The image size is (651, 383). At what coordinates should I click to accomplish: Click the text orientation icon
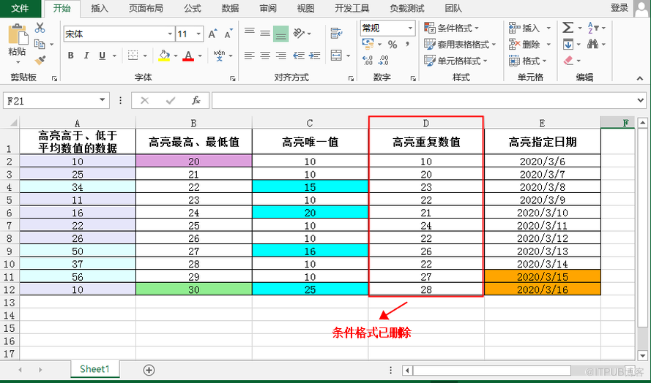(299, 33)
